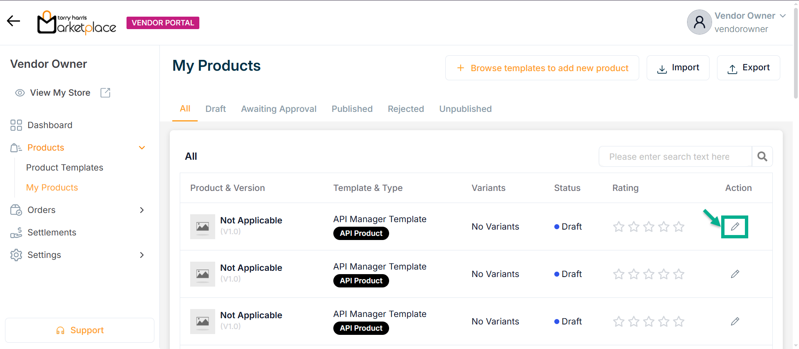The height and width of the screenshot is (349, 799).
Task: Click the Vendor Owner profile avatar
Action: point(699,22)
